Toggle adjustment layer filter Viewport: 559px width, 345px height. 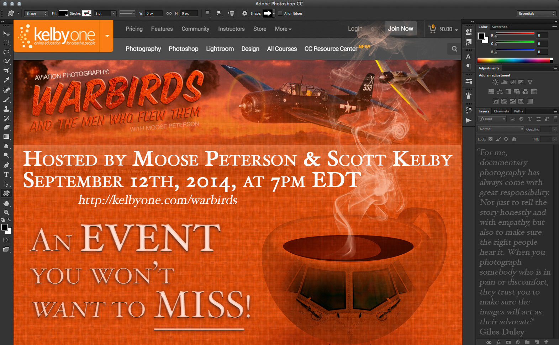(x=521, y=119)
